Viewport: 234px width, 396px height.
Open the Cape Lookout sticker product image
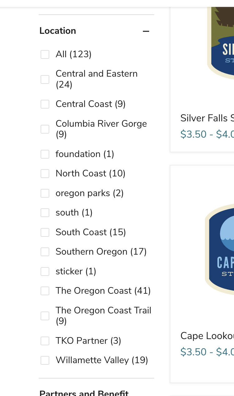coord(220,249)
